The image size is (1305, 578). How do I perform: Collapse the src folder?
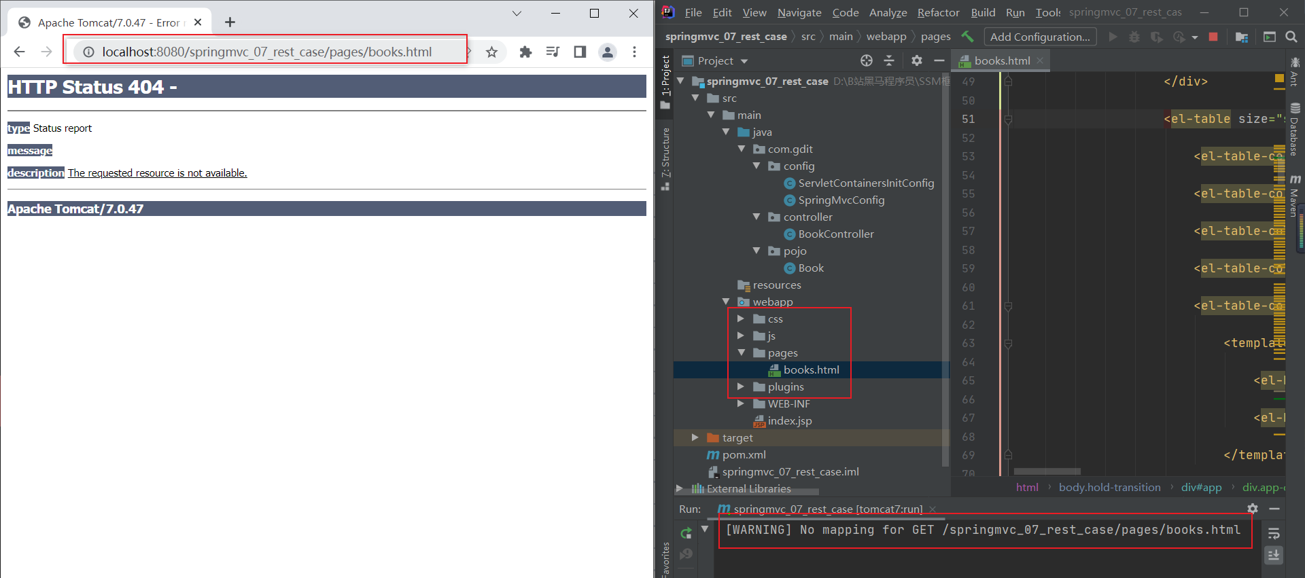click(x=695, y=98)
